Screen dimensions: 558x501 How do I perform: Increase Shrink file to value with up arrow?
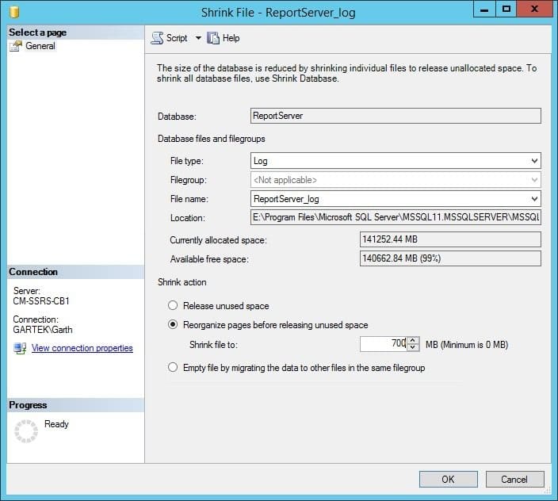click(413, 340)
